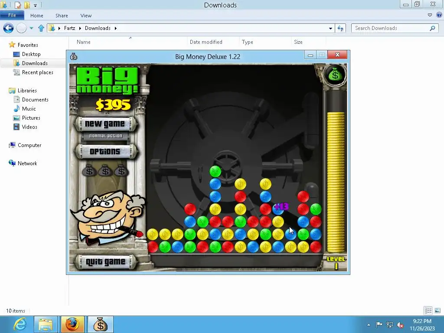Switch to large icons view layout
The width and height of the screenshot is (444, 333).
(437, 310)
